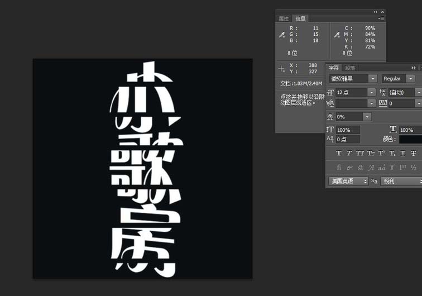This screenshot has height=296, width=422.
Task: Open the font style dropdown Regular
Action: (x=398, y=79)
